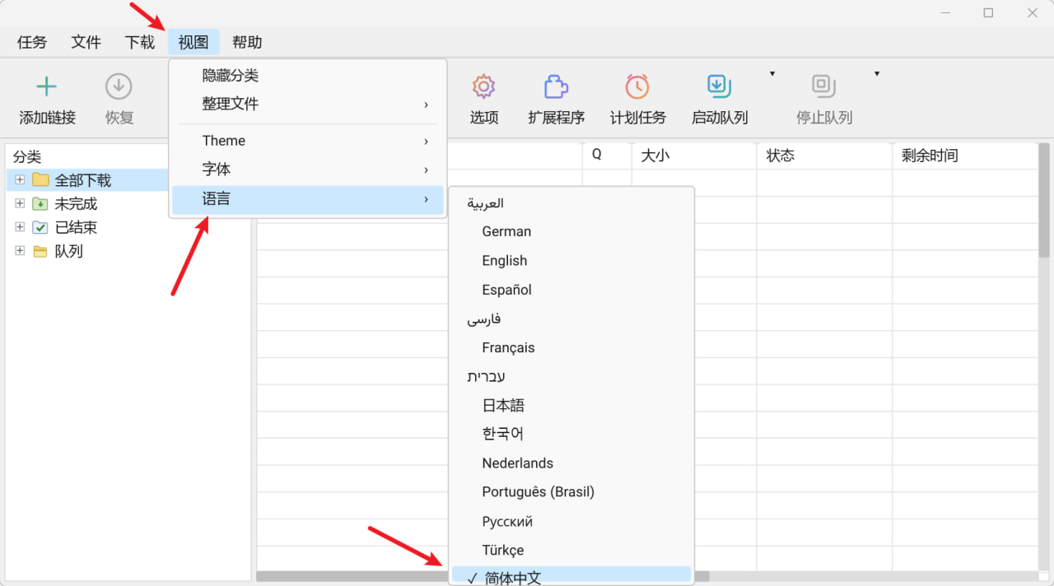
Task: Sort by the 剩余时间 column header
Action: 964,156
